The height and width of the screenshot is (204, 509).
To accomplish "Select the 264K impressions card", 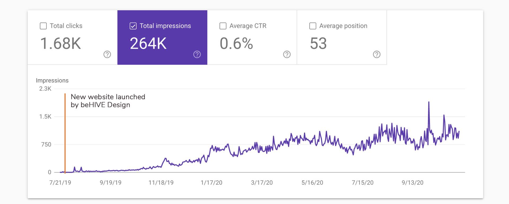I will (x=162, y=37).
